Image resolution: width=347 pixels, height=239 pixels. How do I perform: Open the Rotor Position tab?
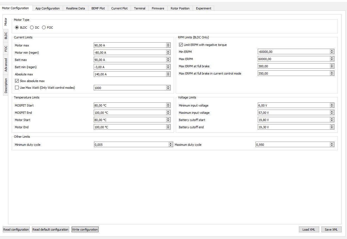coord(180,8)
